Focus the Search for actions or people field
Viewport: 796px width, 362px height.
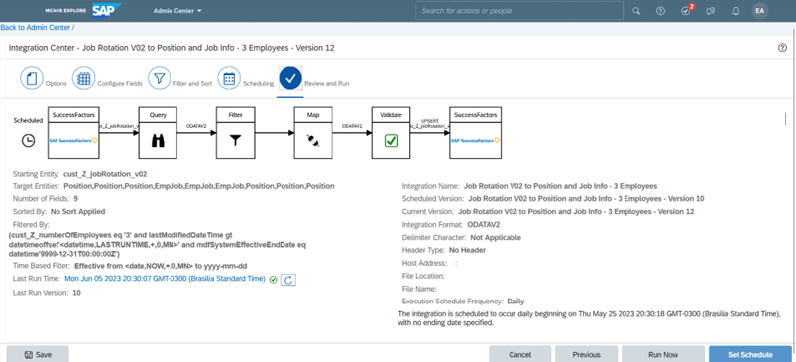[x=519, y=10]
